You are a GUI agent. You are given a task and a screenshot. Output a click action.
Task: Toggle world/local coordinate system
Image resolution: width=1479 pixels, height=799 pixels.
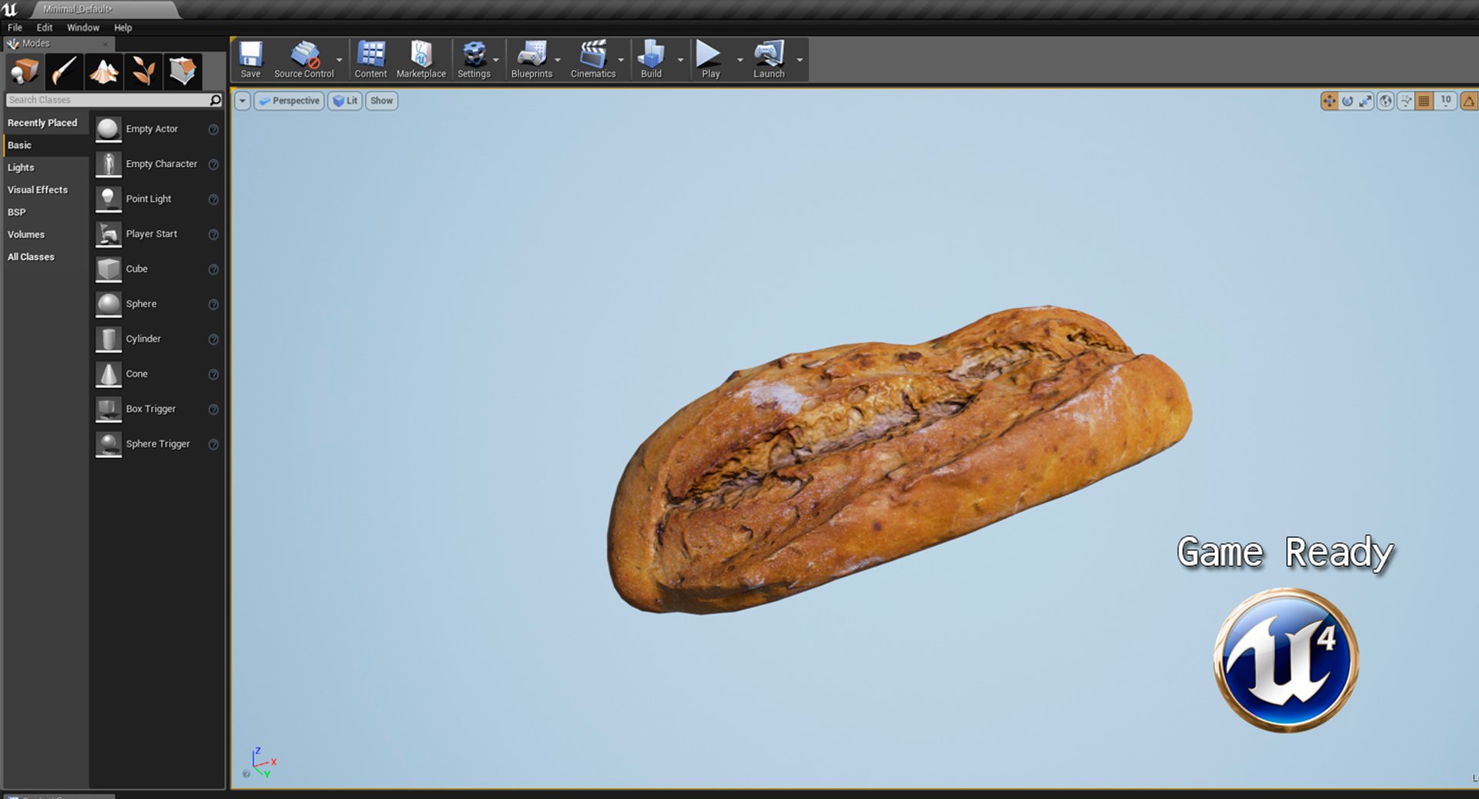tap(1385, 101)
